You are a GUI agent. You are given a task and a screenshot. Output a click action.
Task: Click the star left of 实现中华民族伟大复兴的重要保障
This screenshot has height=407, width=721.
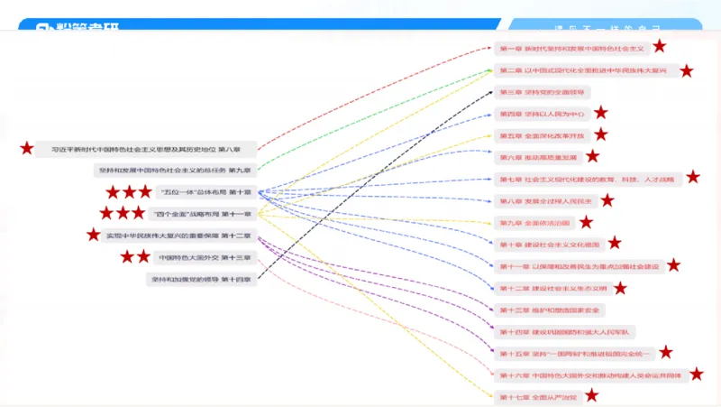tap(94, 236)
